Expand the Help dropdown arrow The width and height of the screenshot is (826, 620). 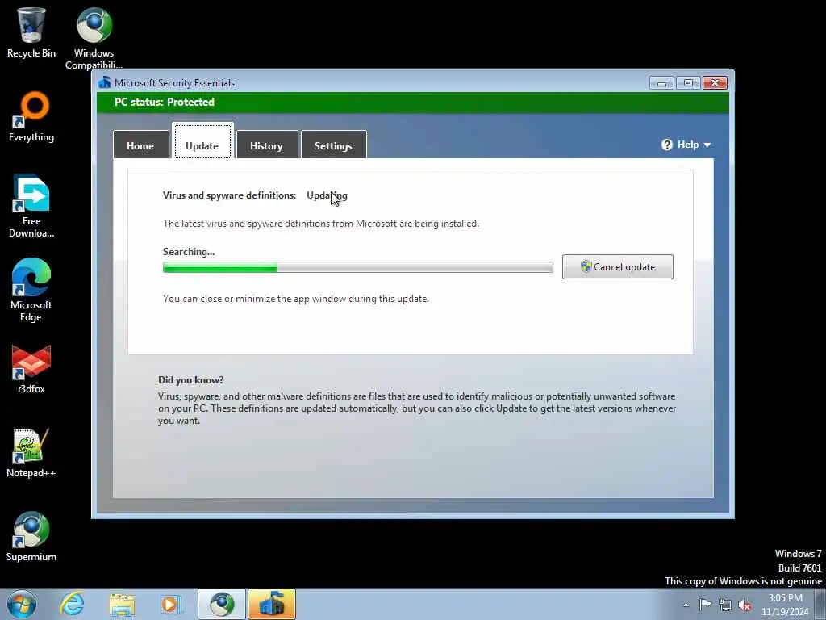coord(707,145)
